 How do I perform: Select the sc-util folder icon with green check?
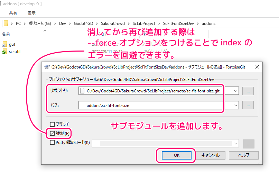coord(4,52)
